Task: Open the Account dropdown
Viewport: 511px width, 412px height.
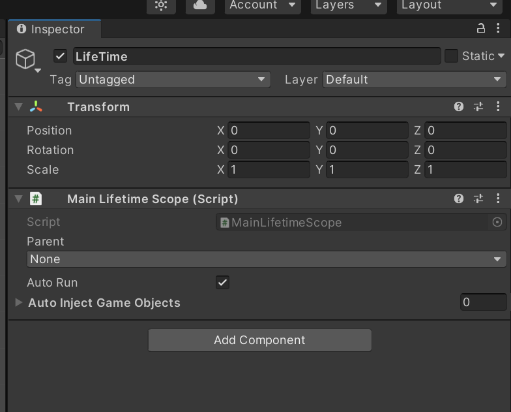Action: (263, 5)
